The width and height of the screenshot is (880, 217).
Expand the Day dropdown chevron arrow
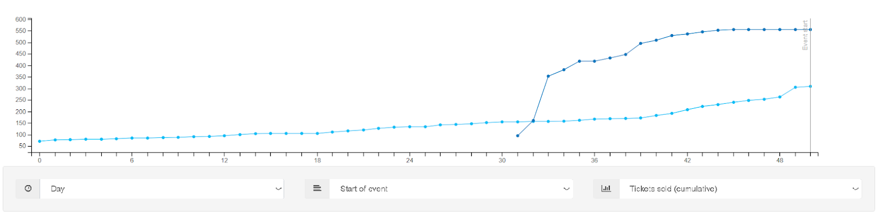[278, 189]
